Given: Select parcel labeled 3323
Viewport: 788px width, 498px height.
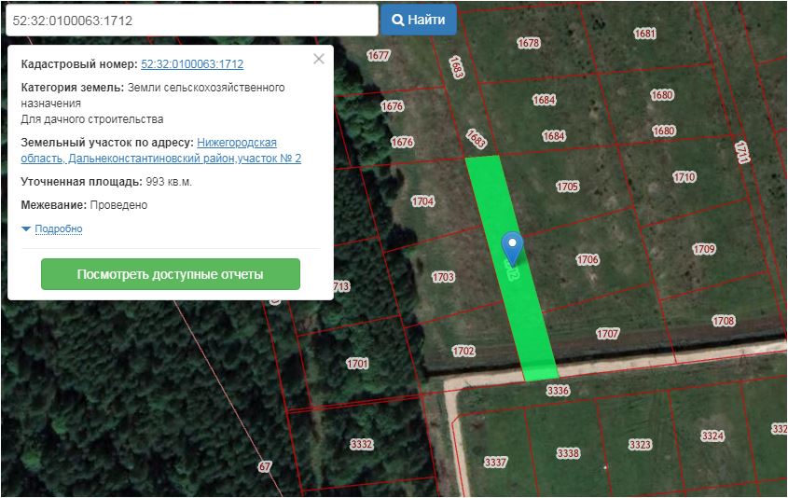Looking at the screenshot, I should click(640, 445).
